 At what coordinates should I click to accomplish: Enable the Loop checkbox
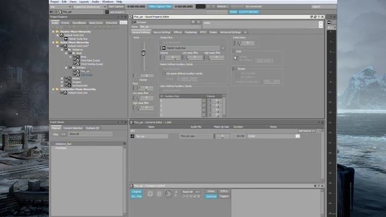click(234, 51)
